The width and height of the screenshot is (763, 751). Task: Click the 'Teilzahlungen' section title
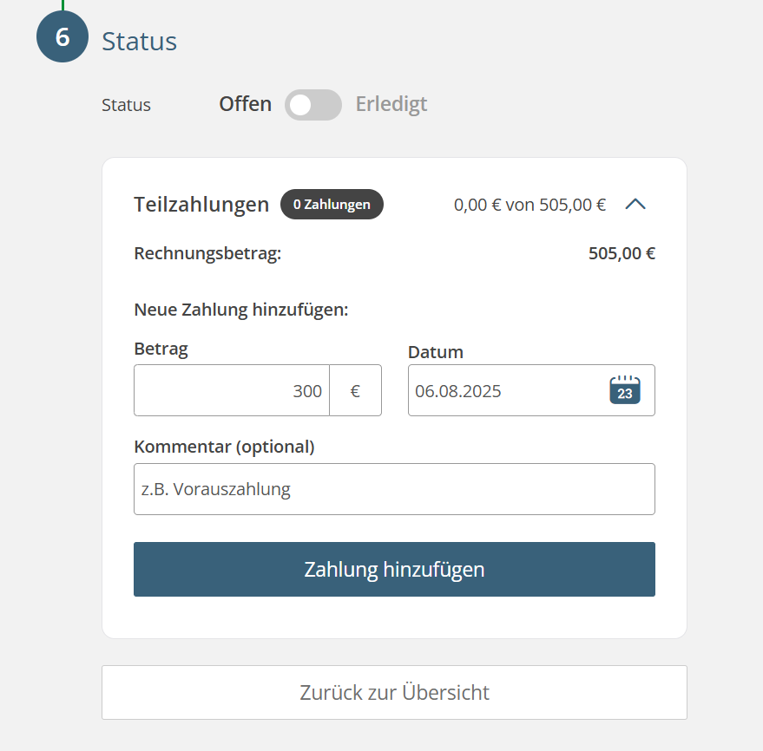pos(201,205)
